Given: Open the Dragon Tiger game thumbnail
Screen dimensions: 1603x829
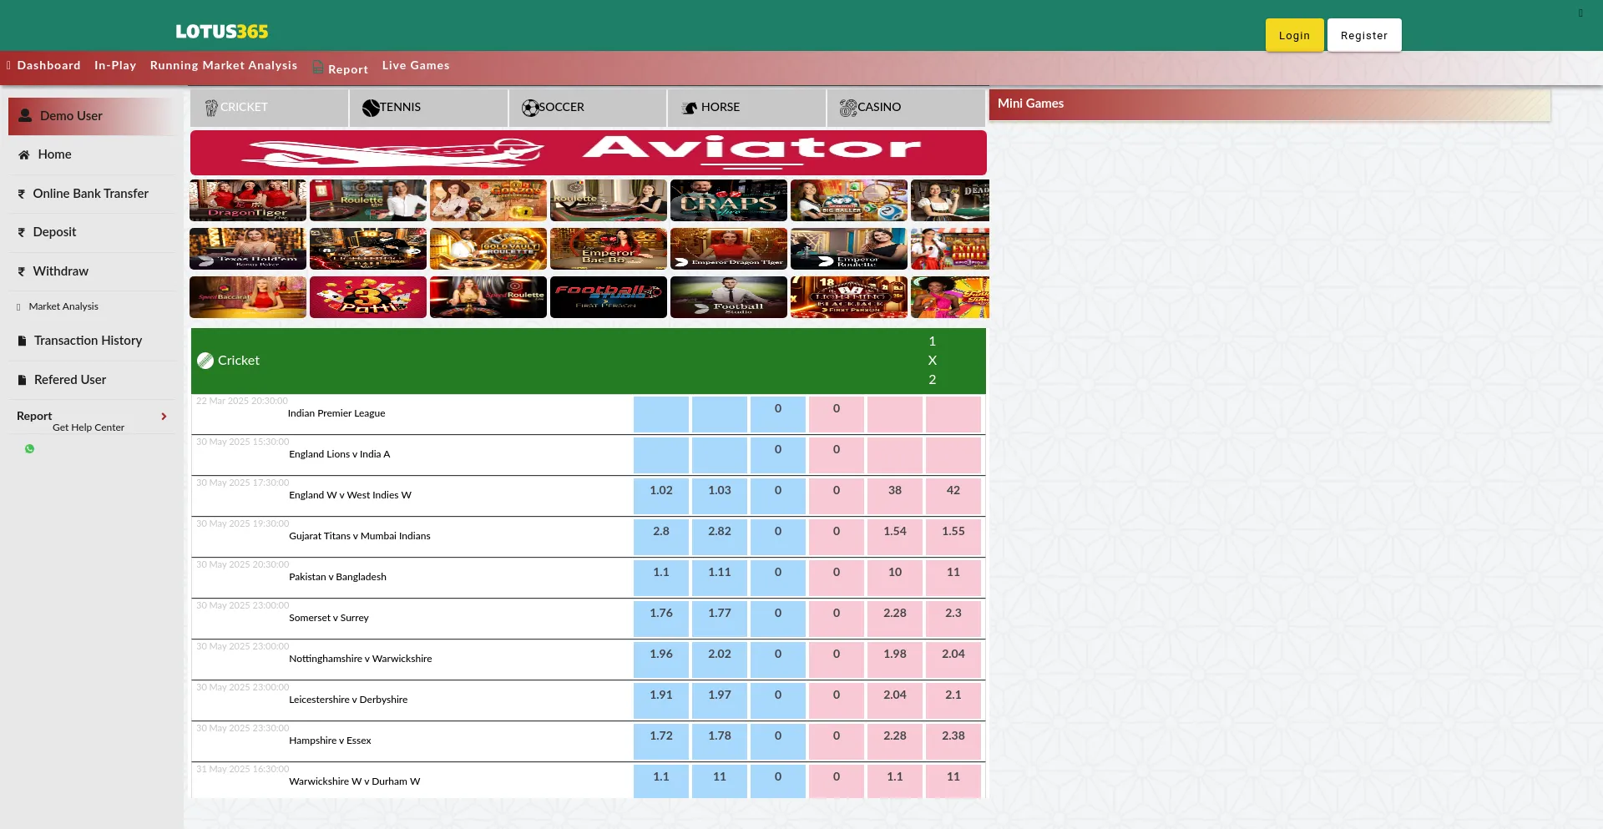Looking at the screenshot, I should [x=248, y=200].
